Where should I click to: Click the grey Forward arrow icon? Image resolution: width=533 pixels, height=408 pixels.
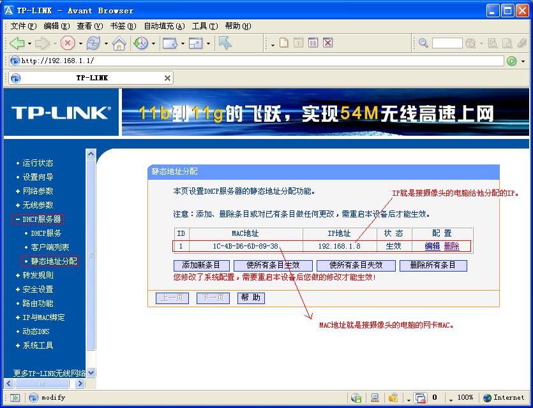click(x=42, y=43)
